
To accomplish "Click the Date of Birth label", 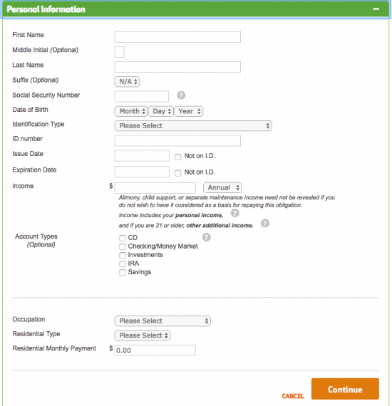I will click(31, 110).
